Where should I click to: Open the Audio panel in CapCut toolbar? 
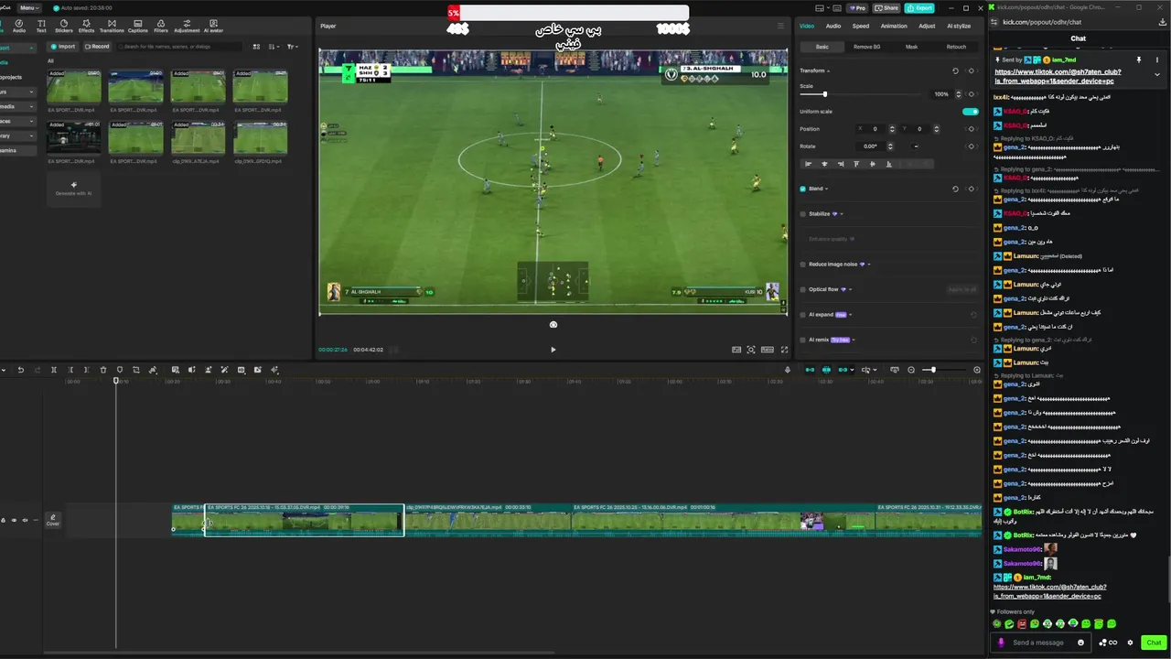click(19, 26)
